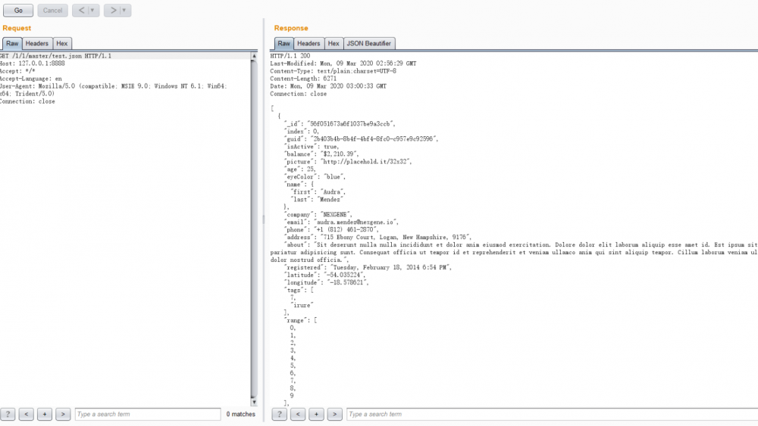
Task: Select the Request Raw tab
Action: 12,43
